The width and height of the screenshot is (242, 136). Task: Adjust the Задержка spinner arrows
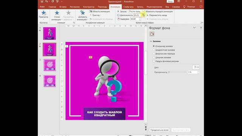tap(140, 19)
